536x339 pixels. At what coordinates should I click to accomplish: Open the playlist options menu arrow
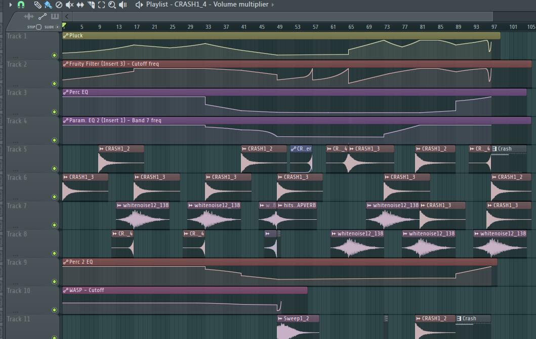point(10,5)
